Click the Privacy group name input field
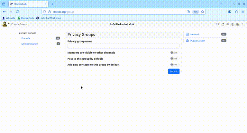The image size is (247, 133). click(123, 46)
